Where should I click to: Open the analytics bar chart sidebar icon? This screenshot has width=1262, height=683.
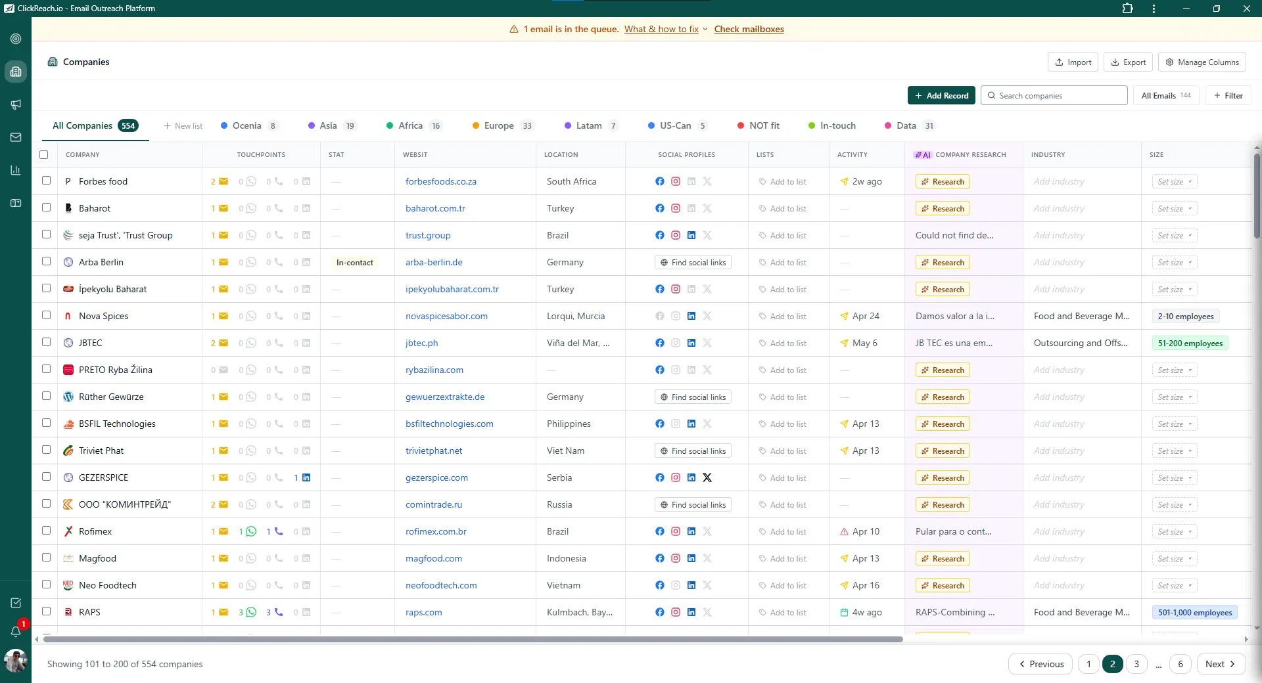click(16, 170)
